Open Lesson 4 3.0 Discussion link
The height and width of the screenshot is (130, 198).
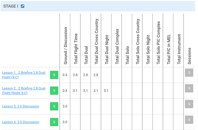point(21,122)
